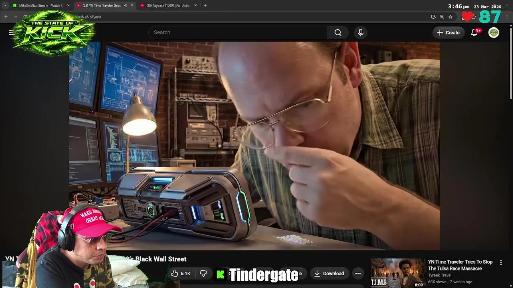Open the Create menu
Screen dimensions: 513x288
(x=448, y=33)
